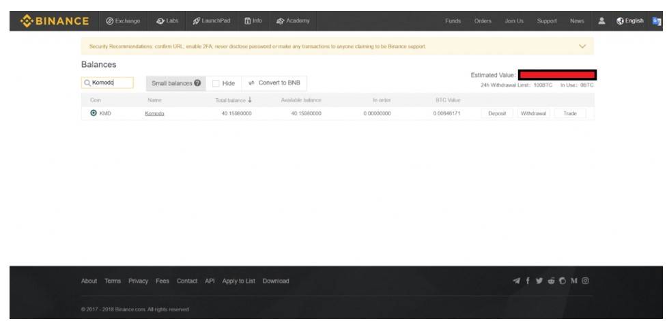Click the KMD coin icon
Image resolution: width=667 pixels, height=321 pixels.
tap(94, 113)
